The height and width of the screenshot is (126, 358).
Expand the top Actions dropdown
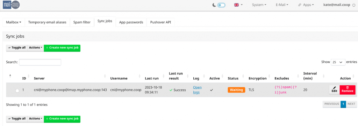click(36, 48)
